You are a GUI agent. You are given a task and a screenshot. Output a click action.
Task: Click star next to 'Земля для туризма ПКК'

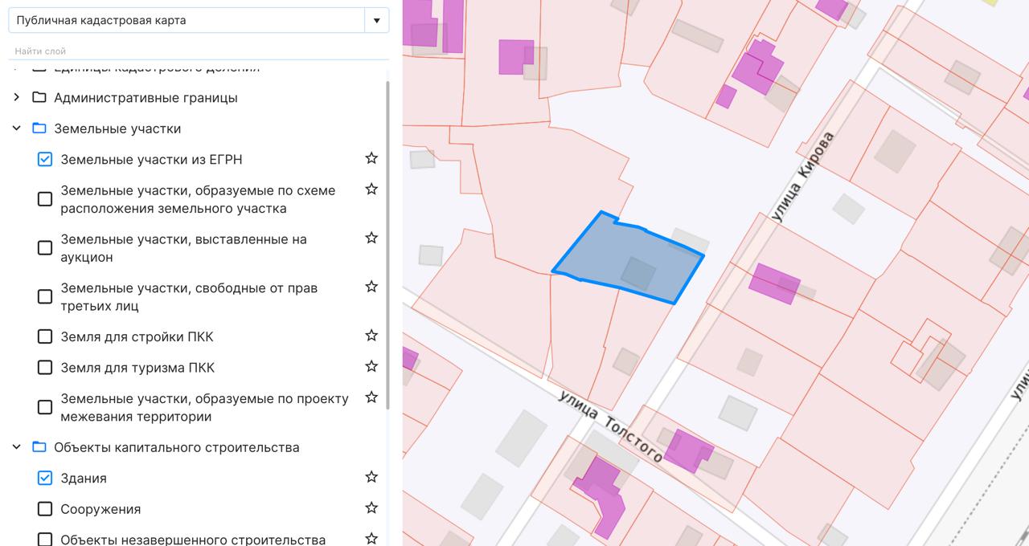coord(371,366)
